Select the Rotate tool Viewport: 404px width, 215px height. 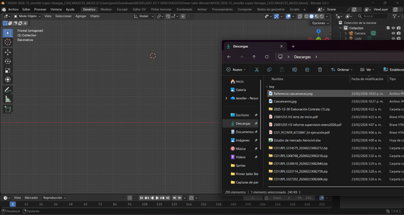tap(8, 61)
